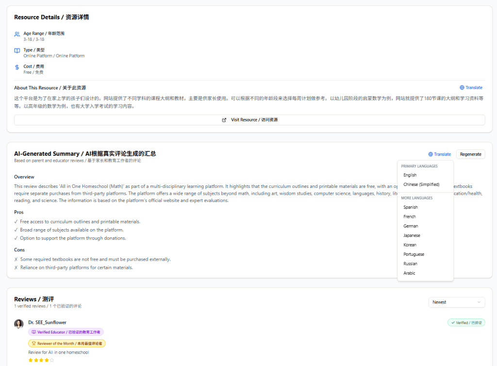Click the globe icon in About This Resource
Screen dimensions: 497x366
[x=462, y=88]
